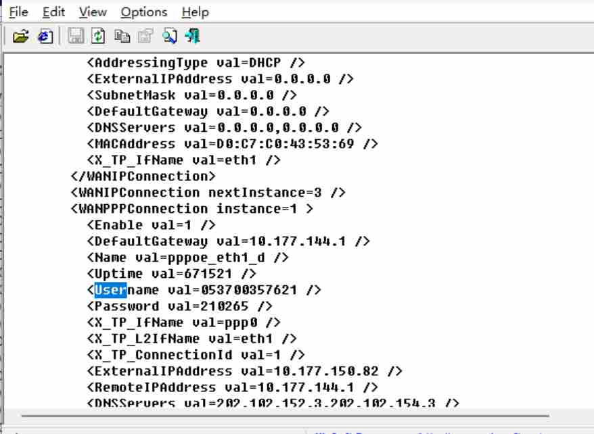This screenshot has height=434, width=594.
Task: Click the X_TP_ConnectionId val=1 line
Action: pyautogui.click(x=196, y=356)
